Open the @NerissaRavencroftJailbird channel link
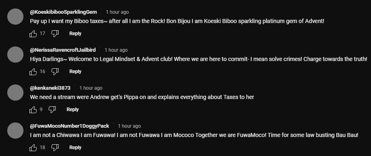This screenshot has width=371, height=156. (63, 50)
